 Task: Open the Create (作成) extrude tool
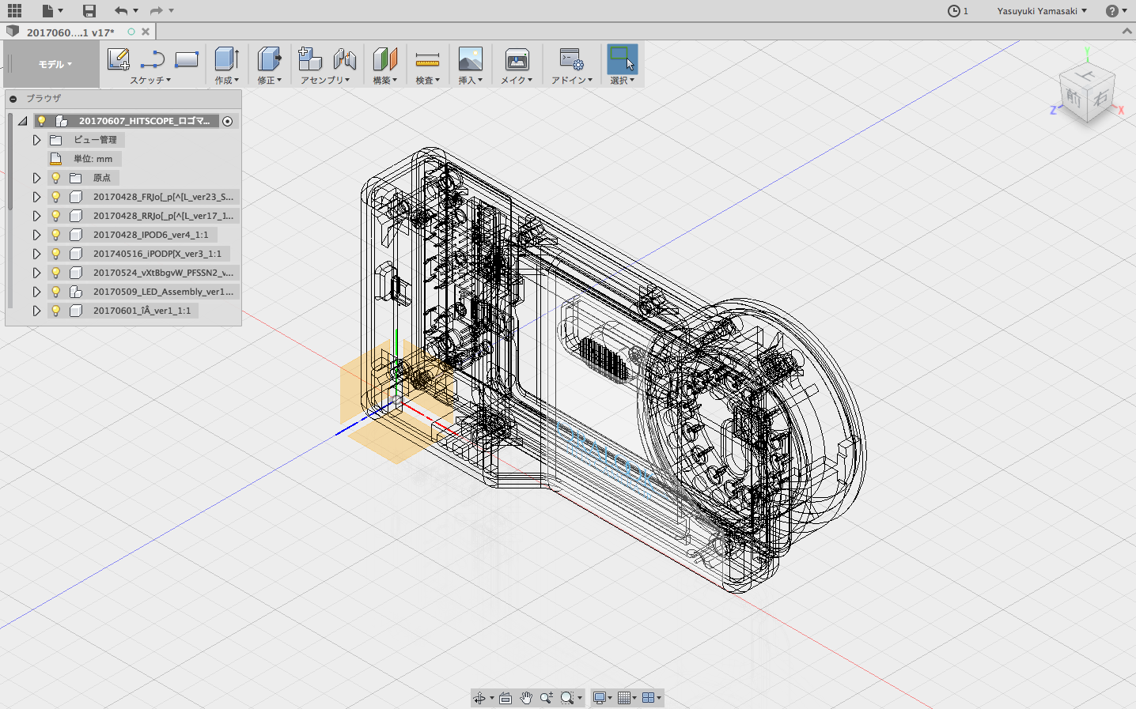pos(226,59)
